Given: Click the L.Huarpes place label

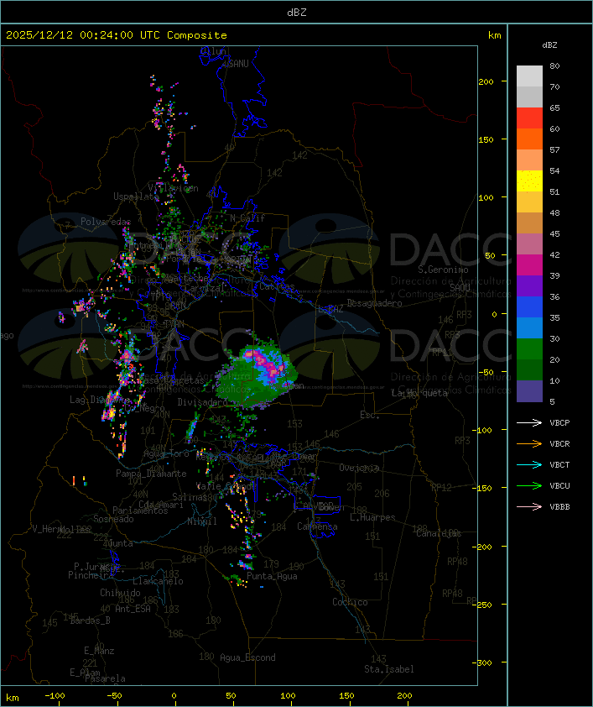Looking at the screenshot, I should click(372, 517).
